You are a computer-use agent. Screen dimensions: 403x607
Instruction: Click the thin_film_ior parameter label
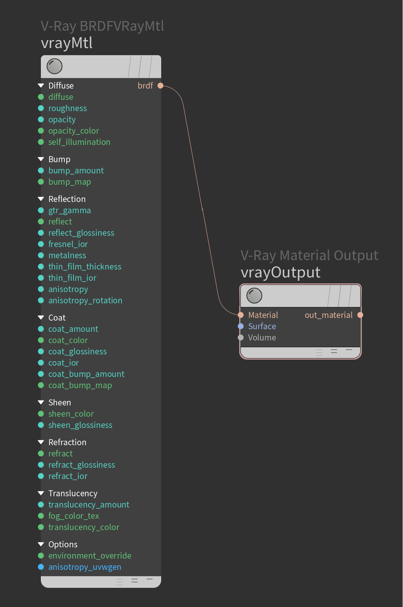click(72, 278)
